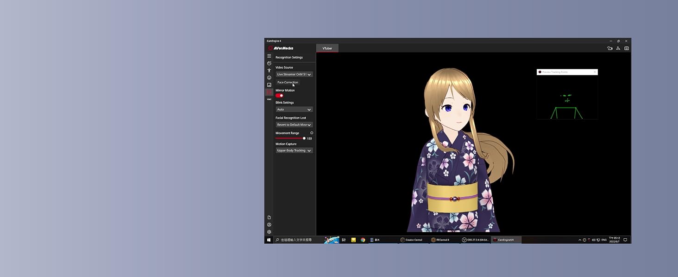Open OBS from the Windows taskbar
Screen dimensions: 678x277
(x=476, y=240)
